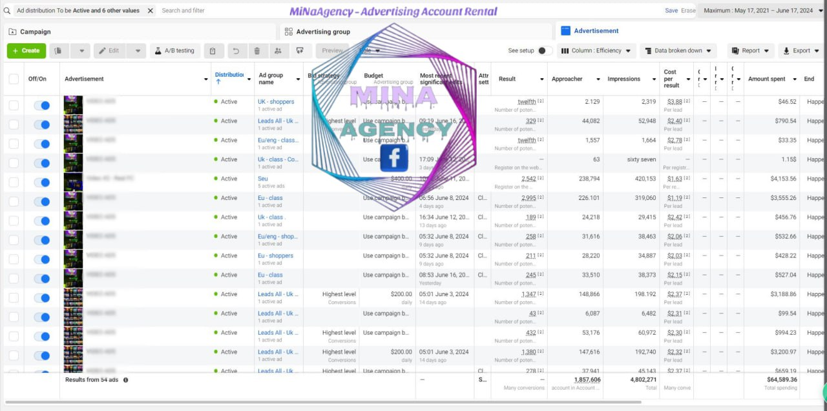827x411 pixels.
Task: Click the Save filter link
Action: [x=671, y=11]
